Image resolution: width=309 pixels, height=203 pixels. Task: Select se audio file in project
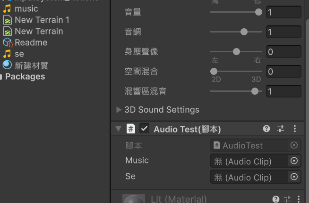click(19, 54)
